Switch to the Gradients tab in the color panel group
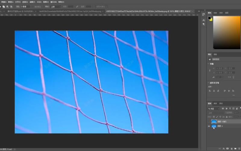Screen dimensions: 241x151 pyautogui.click(x=221, y=13)
